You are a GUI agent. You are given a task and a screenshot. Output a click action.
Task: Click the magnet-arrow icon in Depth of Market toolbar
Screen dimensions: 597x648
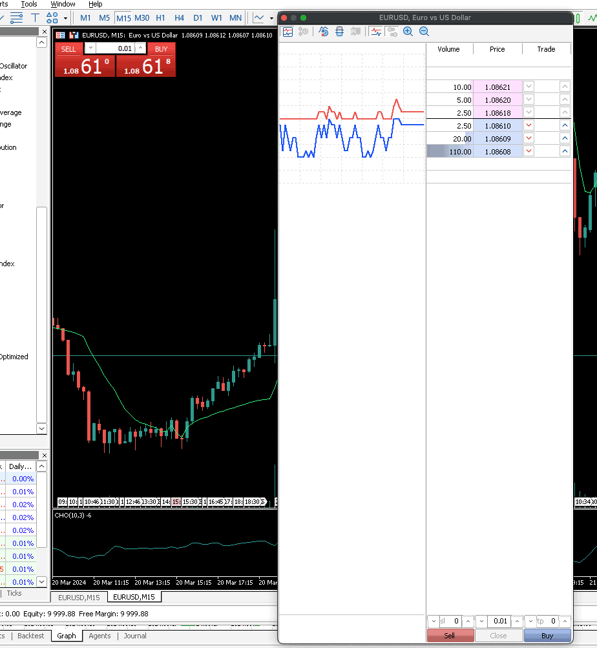[x=324, y=32]
